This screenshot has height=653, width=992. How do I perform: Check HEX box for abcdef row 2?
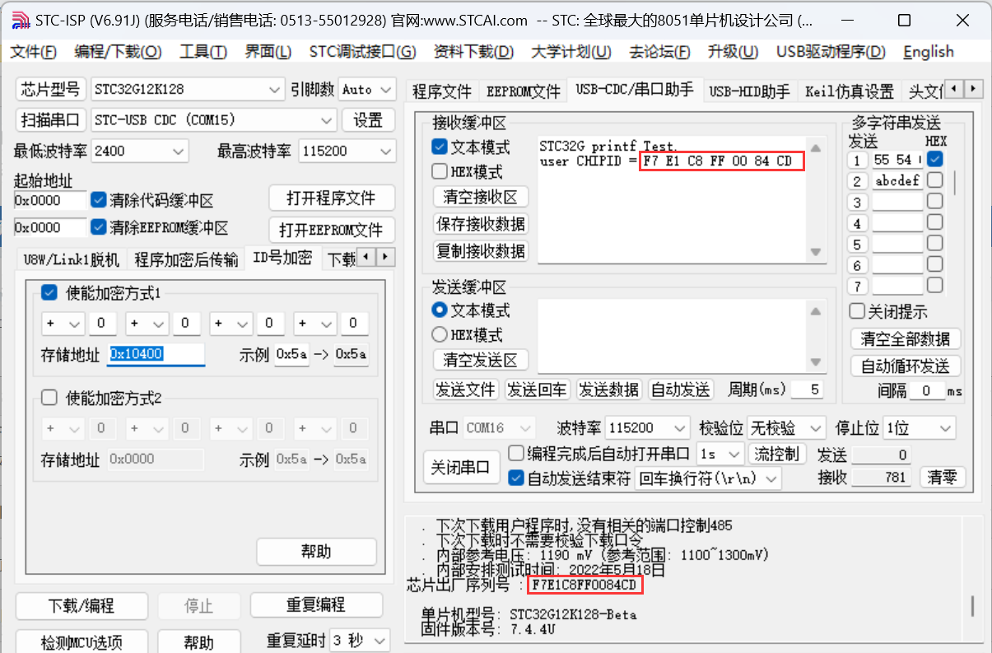[x=935, y=180]
